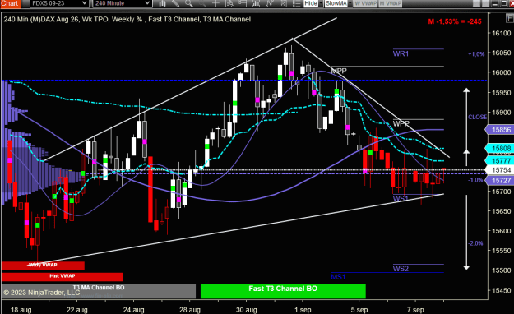Select the MS1 pivot label
The height and width of the screenshot is (314, 514).
click(338, 277)
